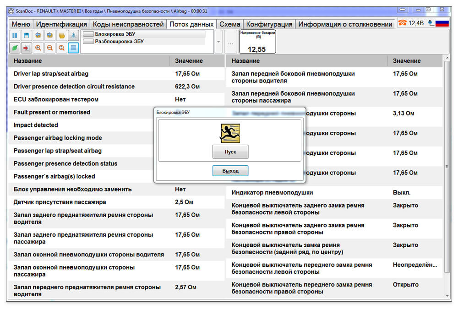Click the Russian flag language icon
458x309 pixels.
click(442, 23)
